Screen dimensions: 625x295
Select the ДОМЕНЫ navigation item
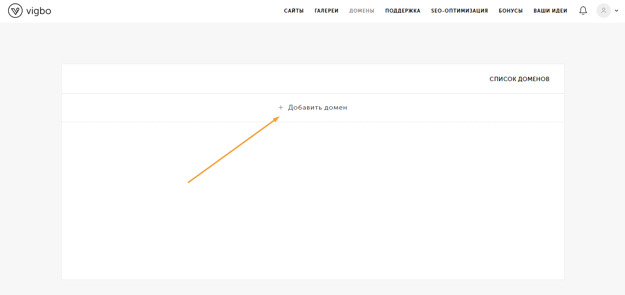pyautogui.click(x=362, y=11)
